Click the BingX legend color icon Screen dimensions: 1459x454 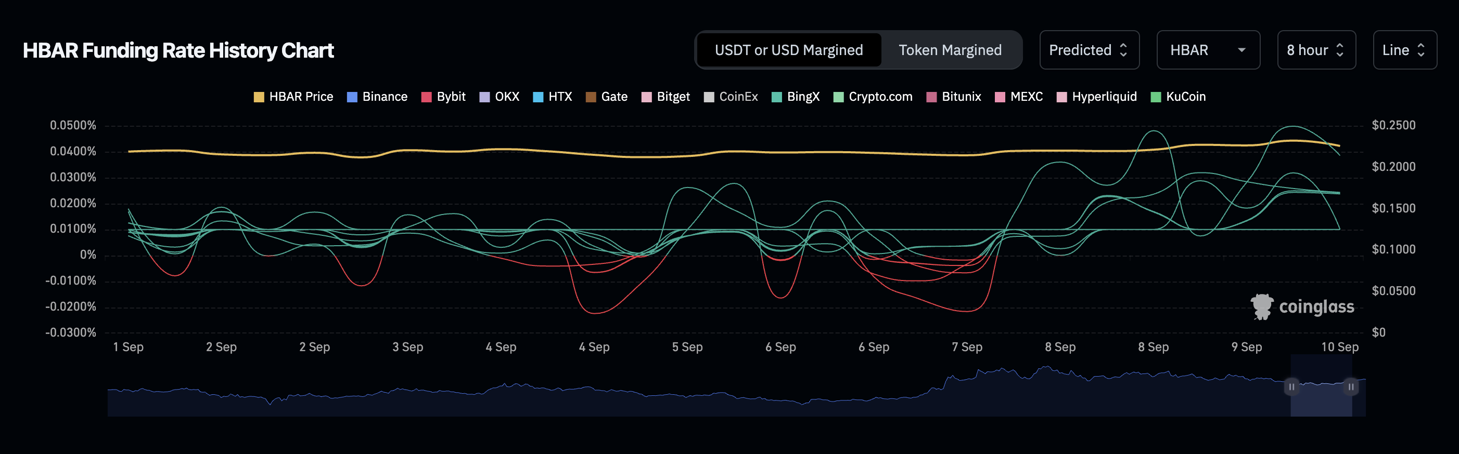click(776, 97)
